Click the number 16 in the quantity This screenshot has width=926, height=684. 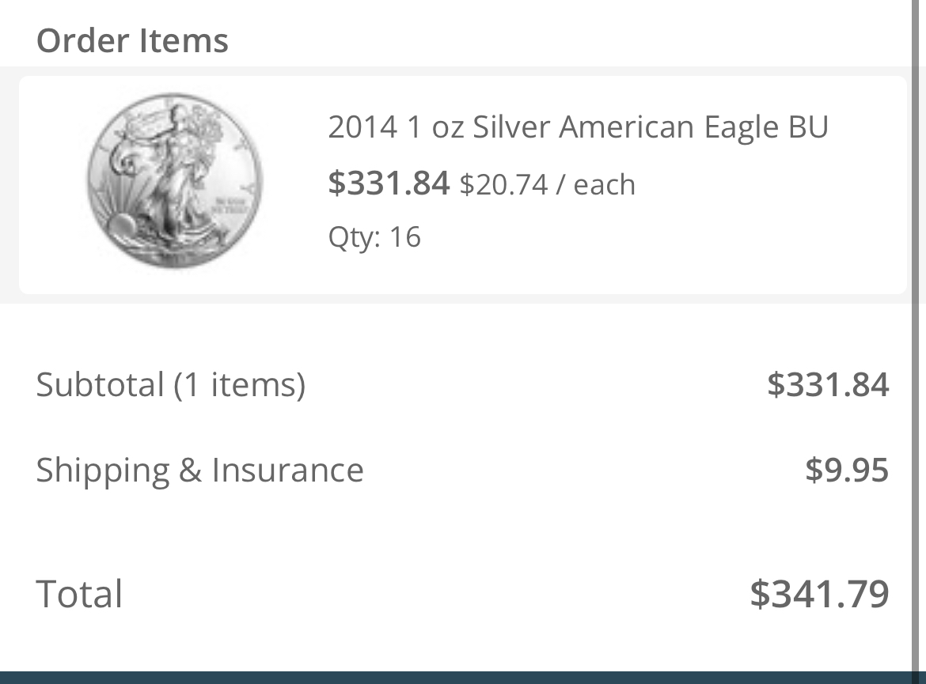pos(404,236)
